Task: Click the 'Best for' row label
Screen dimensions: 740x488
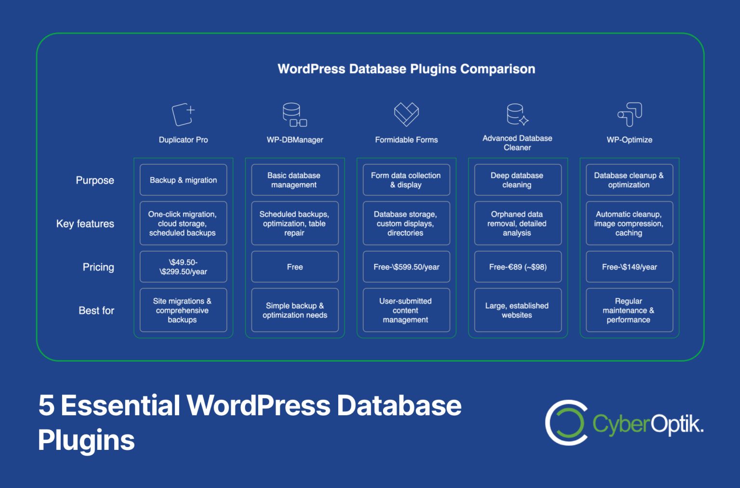Action: coord(97,311)
